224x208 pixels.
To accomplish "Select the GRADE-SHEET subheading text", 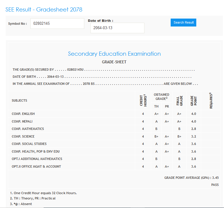I will pyautogui.click(x=114, y=62).
